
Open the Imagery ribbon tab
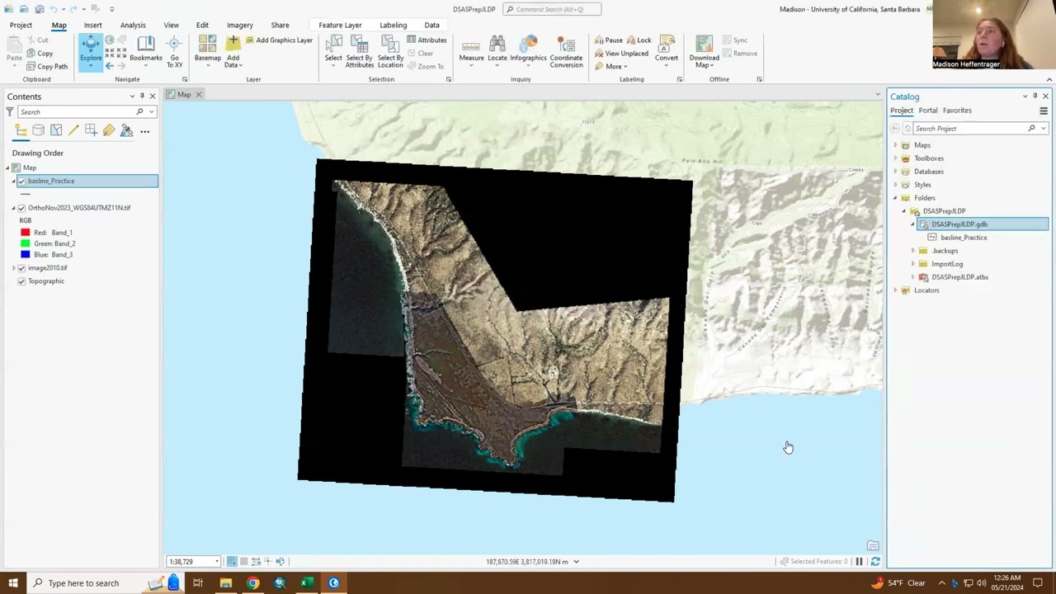(x=240, y=25)
